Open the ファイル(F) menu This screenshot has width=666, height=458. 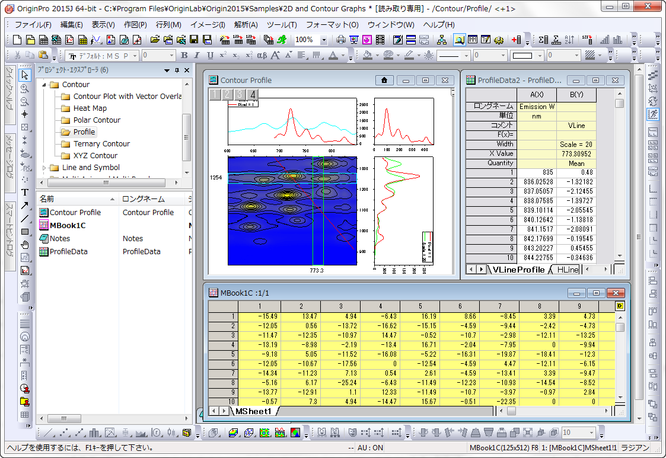[33, 25]
